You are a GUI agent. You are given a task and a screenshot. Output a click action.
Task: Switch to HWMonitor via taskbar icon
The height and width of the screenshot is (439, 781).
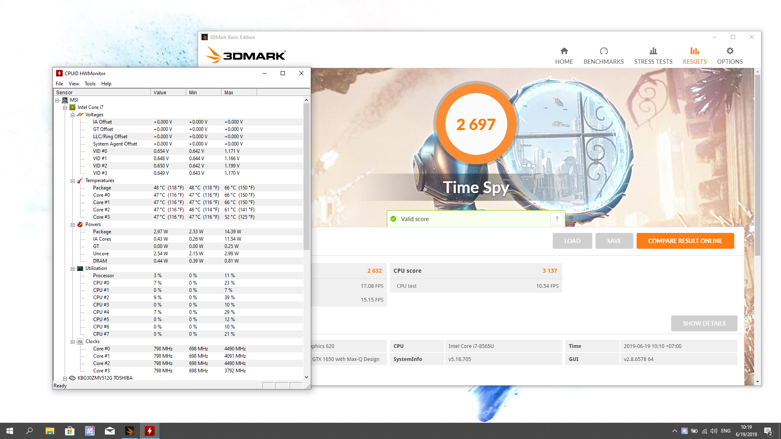tap(149, 431)
